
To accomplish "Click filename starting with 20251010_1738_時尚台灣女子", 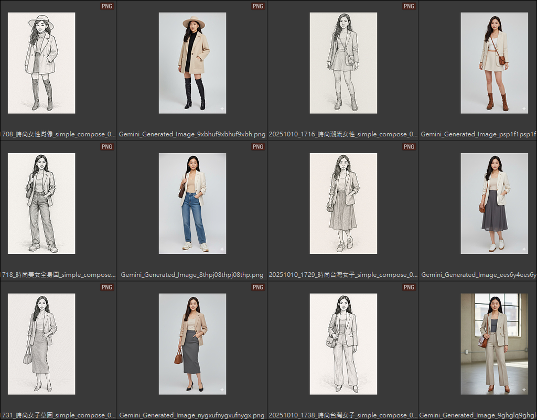I will (343, 415).
